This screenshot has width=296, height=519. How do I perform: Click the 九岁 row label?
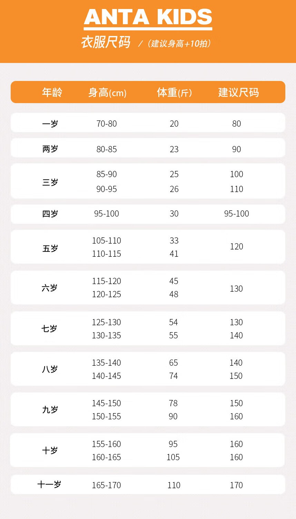pyautogui.click(x=50, y=410)
